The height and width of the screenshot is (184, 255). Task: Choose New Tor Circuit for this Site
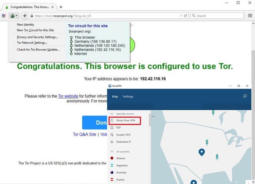pos(35,30)
